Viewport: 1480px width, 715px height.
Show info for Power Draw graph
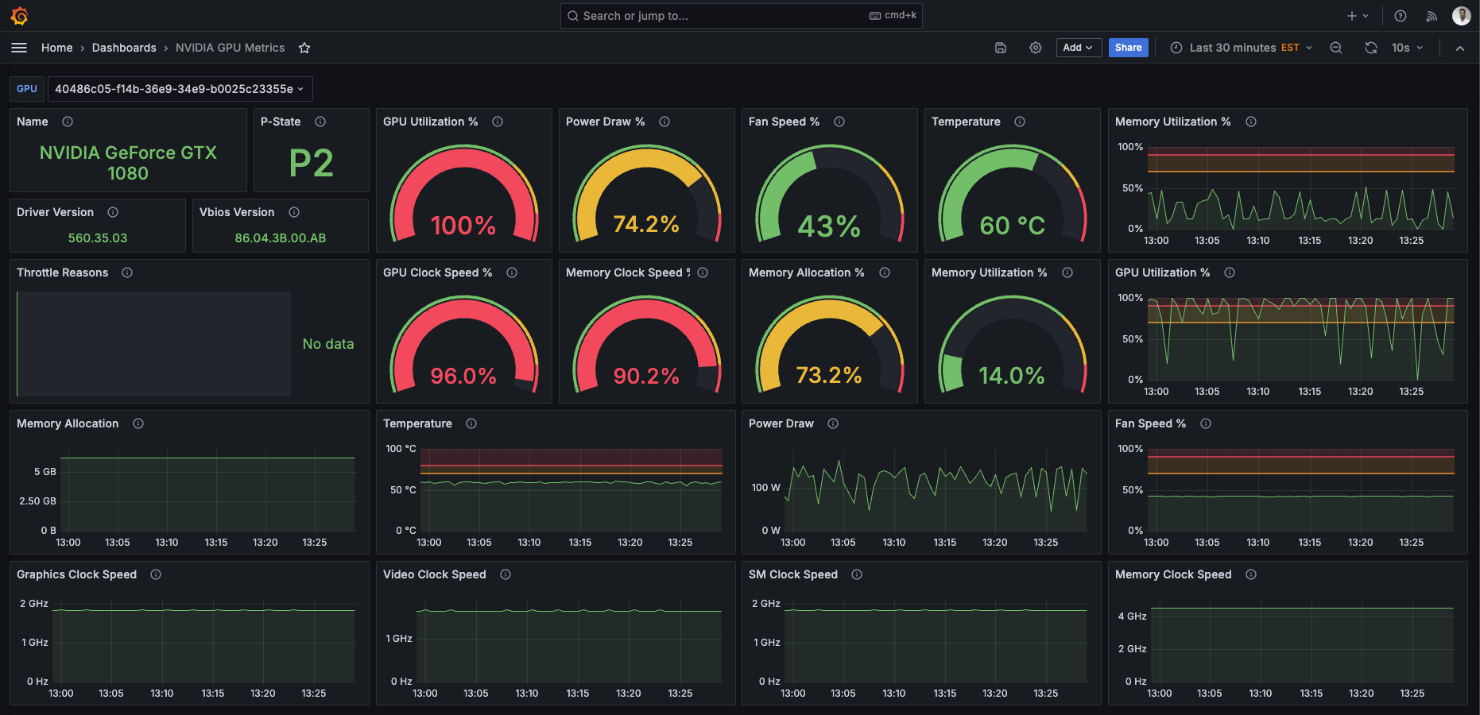tap(833, 423)
